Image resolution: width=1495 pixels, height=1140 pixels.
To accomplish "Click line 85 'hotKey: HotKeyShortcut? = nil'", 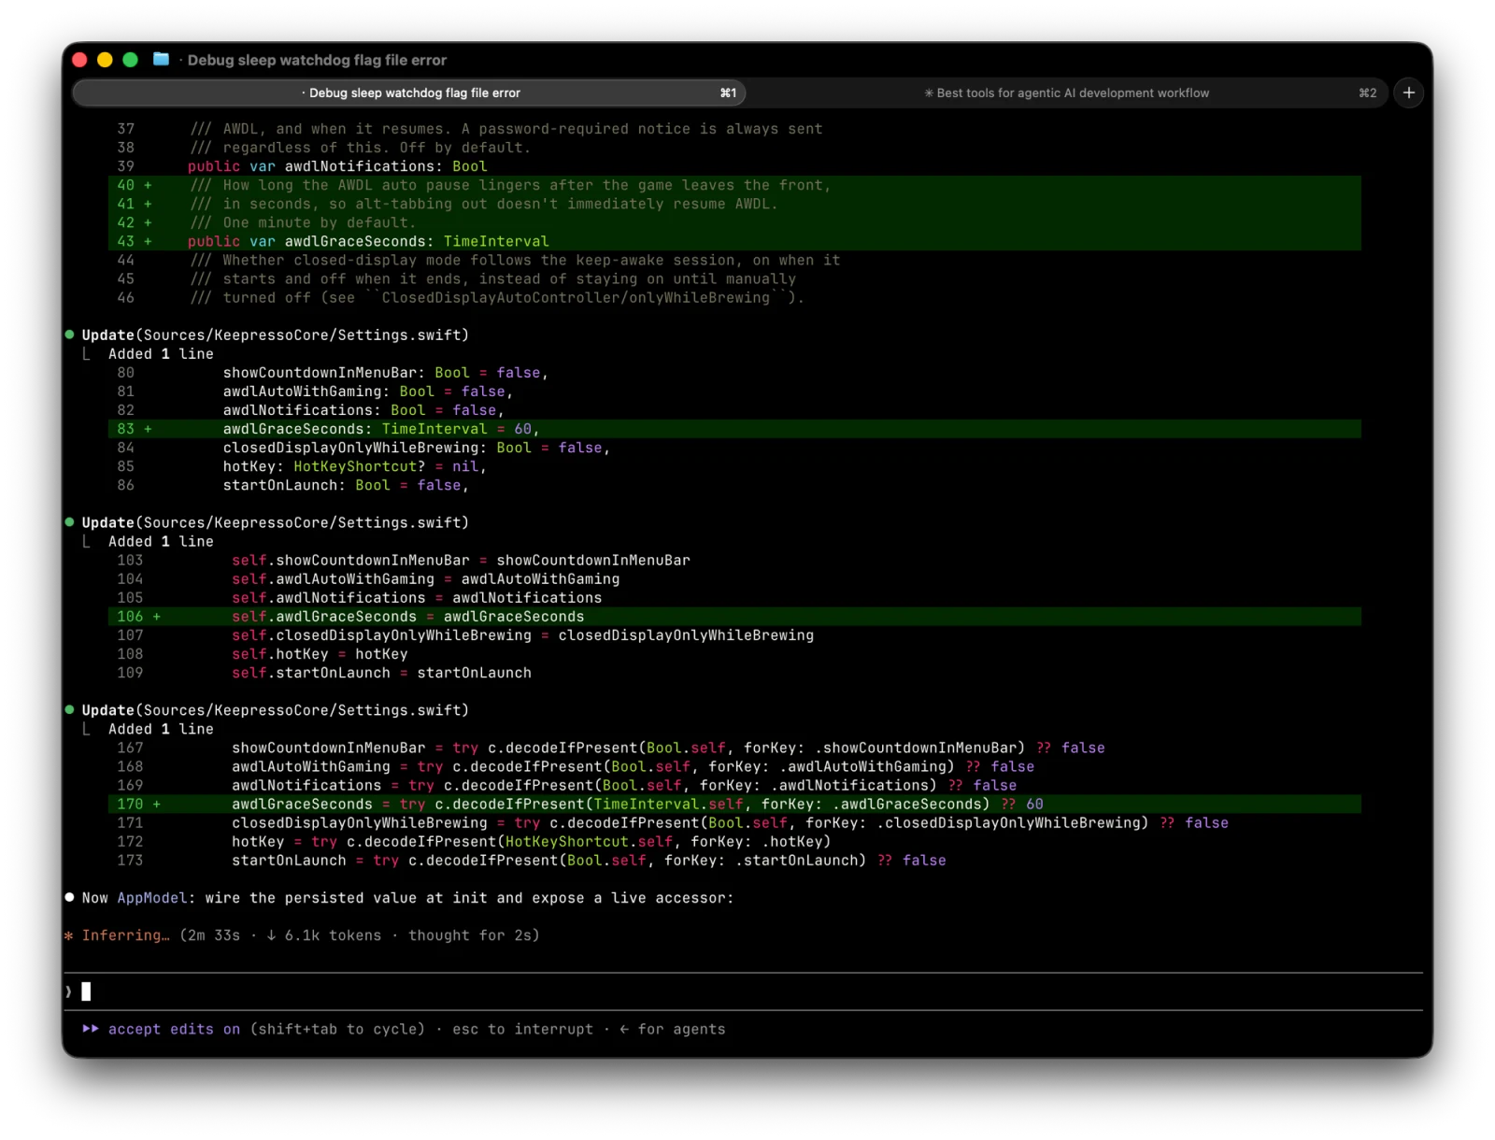I will (x=354, y=466).
